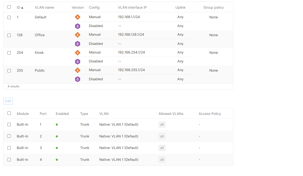
Task: Click the IPv6 icon on the Office VLAN row
Action: [78, 44]
